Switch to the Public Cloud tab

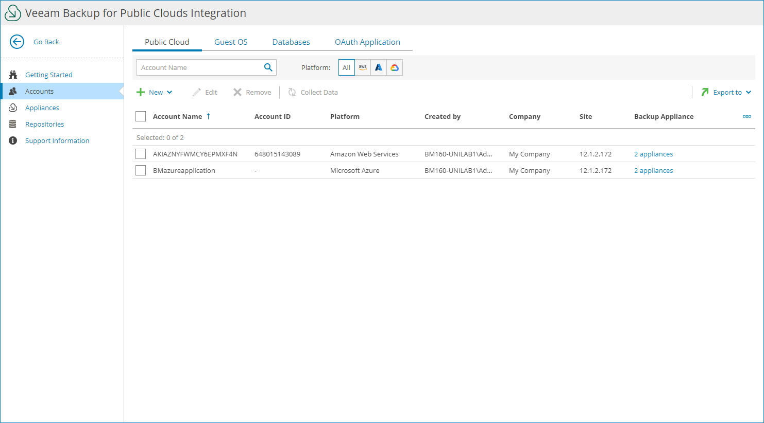(167, 42)
